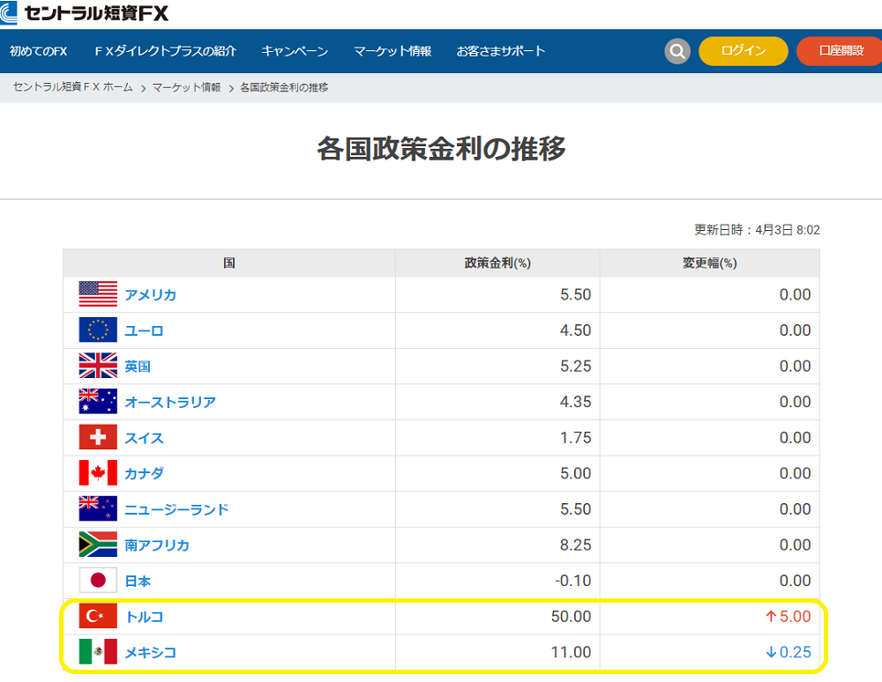
Task: Click Switzerland's rate 1.75
Action: 575,438
